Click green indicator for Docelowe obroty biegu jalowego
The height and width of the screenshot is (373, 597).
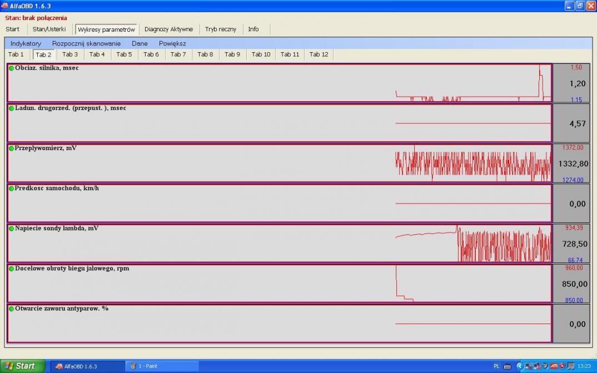[x=11, y=268]
